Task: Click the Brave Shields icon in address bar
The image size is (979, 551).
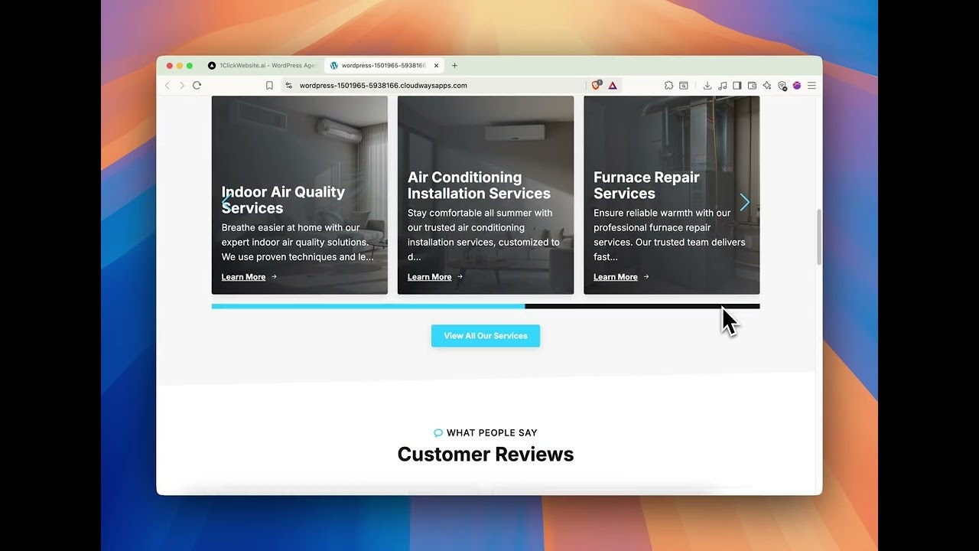Action: (x=596, y=85)
